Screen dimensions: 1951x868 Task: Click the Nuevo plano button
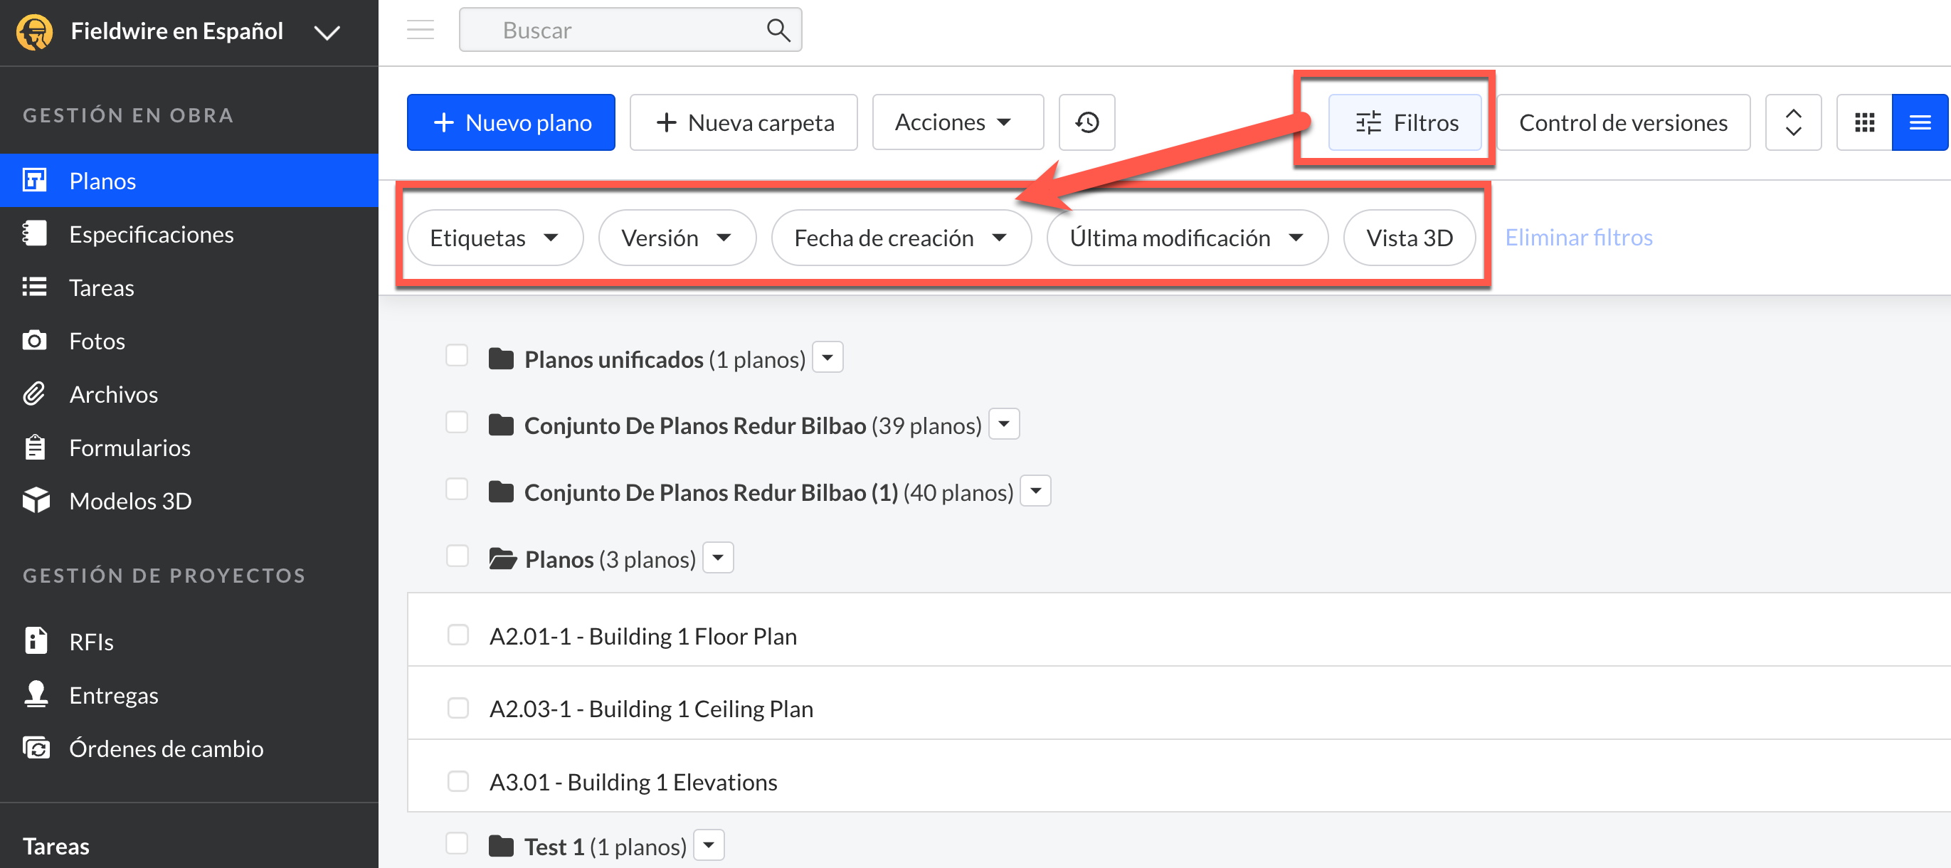click(x=510, y=122)
